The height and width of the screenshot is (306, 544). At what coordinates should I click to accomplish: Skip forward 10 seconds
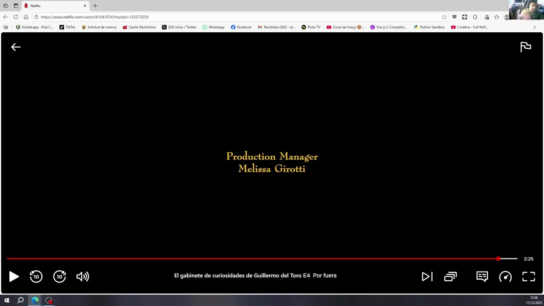coord(59,277)
